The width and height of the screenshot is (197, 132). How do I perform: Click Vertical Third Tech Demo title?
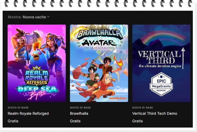[155, 113]
